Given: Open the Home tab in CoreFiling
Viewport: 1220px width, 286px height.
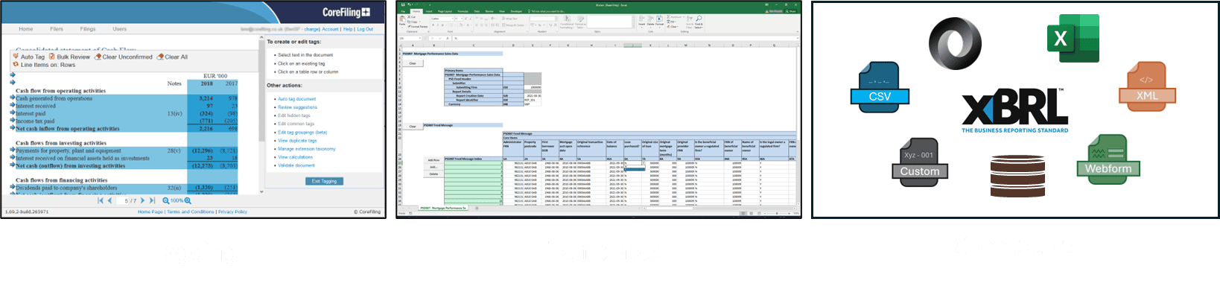Looking at the screenshot, I should [26, 29].
